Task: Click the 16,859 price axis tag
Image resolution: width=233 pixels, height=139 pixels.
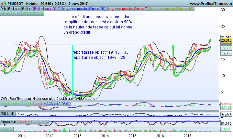Action: point(226,53)
